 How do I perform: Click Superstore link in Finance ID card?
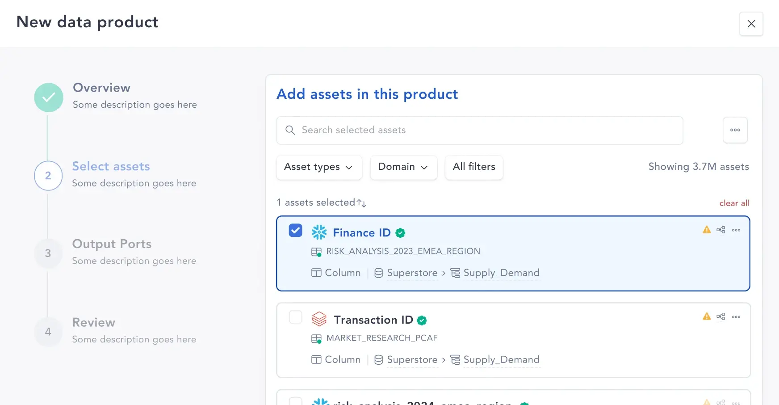[x=412, y=273]
